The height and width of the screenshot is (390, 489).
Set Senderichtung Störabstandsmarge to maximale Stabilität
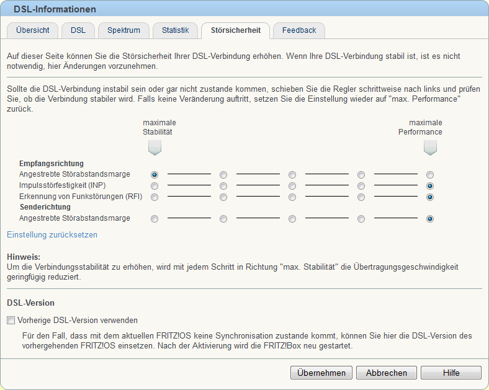click(155, 219)
